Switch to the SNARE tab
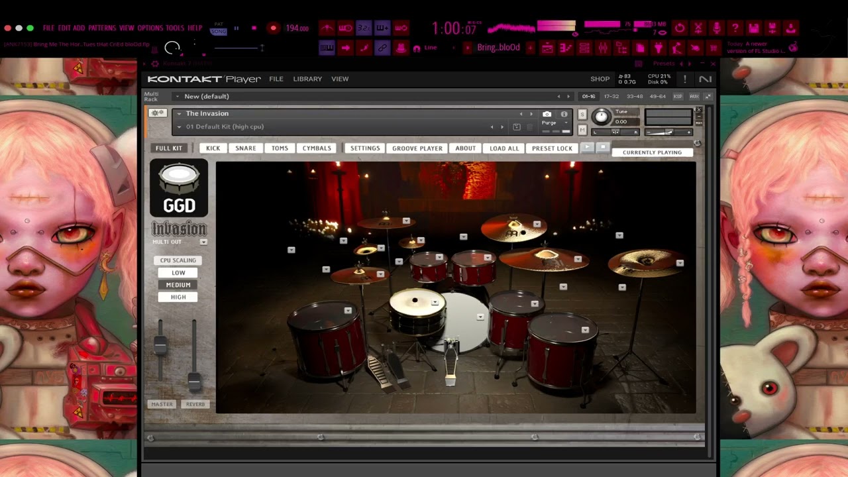 pos(245,148)
